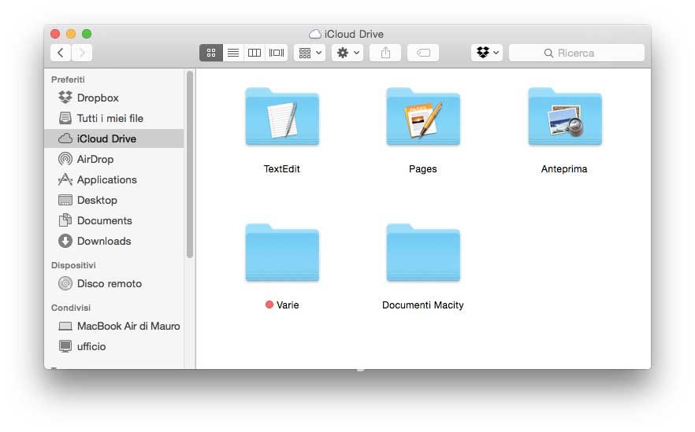Click the Desktop sidebar icon
This screenshot has height=432, width=695.
tap(65, 200)
